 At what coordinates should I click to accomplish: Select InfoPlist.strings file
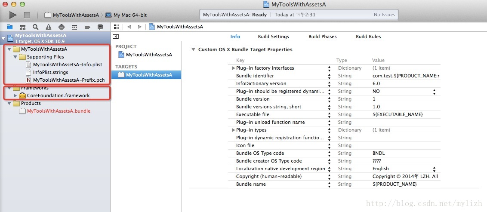click(46, 72)
